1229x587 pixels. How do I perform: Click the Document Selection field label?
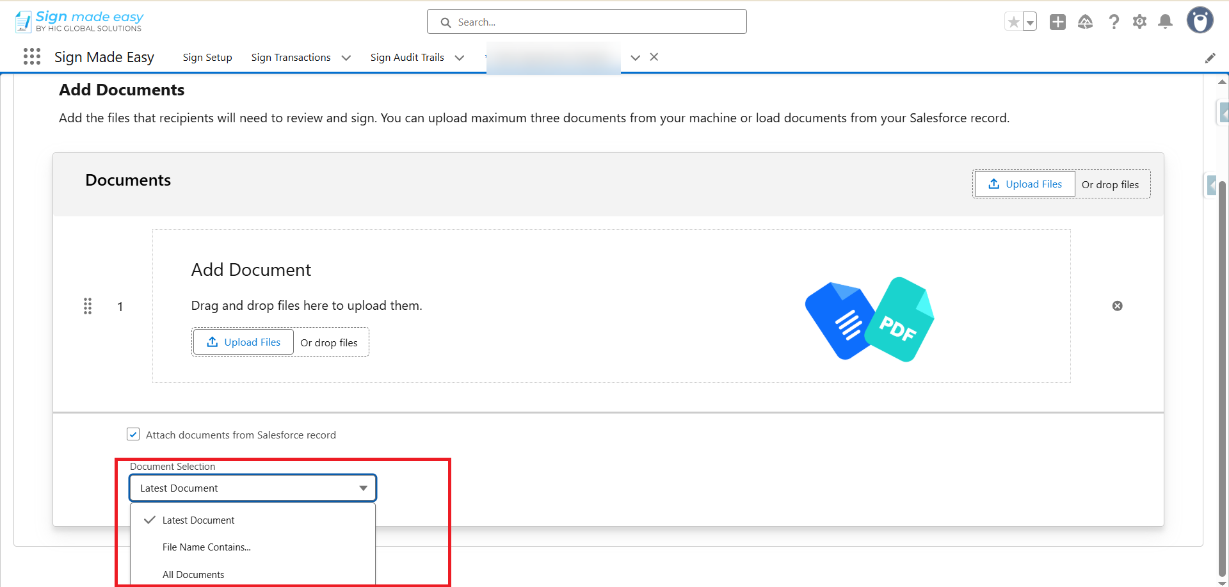(173, 467)
